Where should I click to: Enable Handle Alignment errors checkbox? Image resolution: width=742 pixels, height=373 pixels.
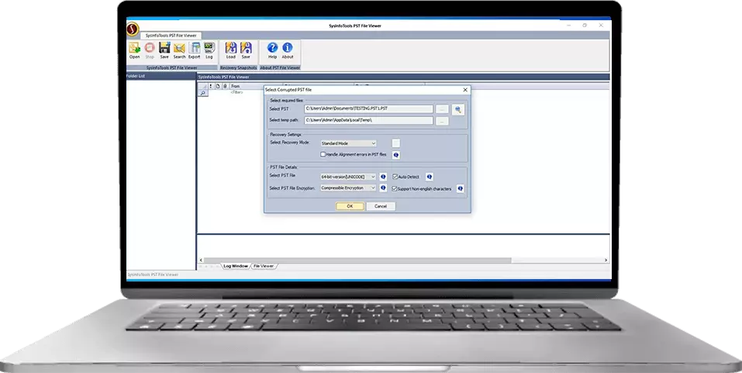click(323, 154)
